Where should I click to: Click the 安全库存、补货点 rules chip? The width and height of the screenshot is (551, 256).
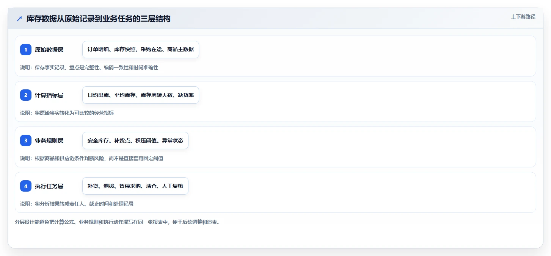(x=135, y=140)
